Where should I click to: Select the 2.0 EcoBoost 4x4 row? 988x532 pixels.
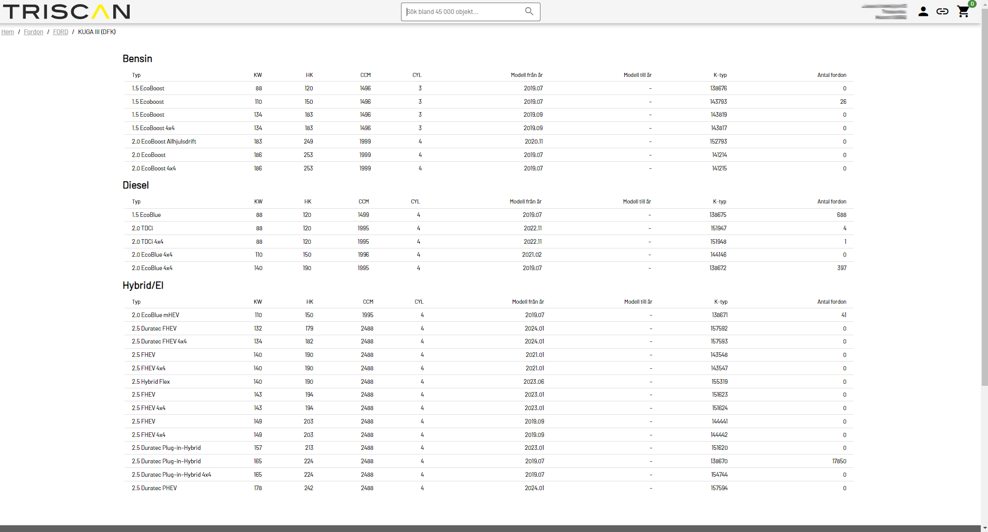tap(488, 168)
